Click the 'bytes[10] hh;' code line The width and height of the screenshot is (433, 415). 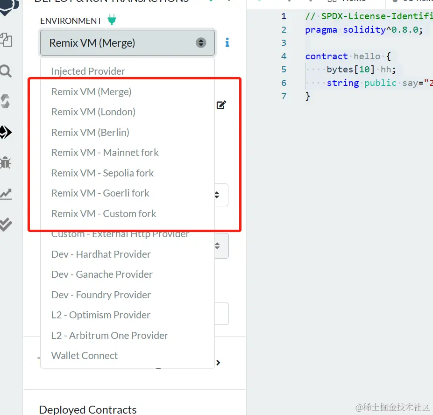point(361,69)
